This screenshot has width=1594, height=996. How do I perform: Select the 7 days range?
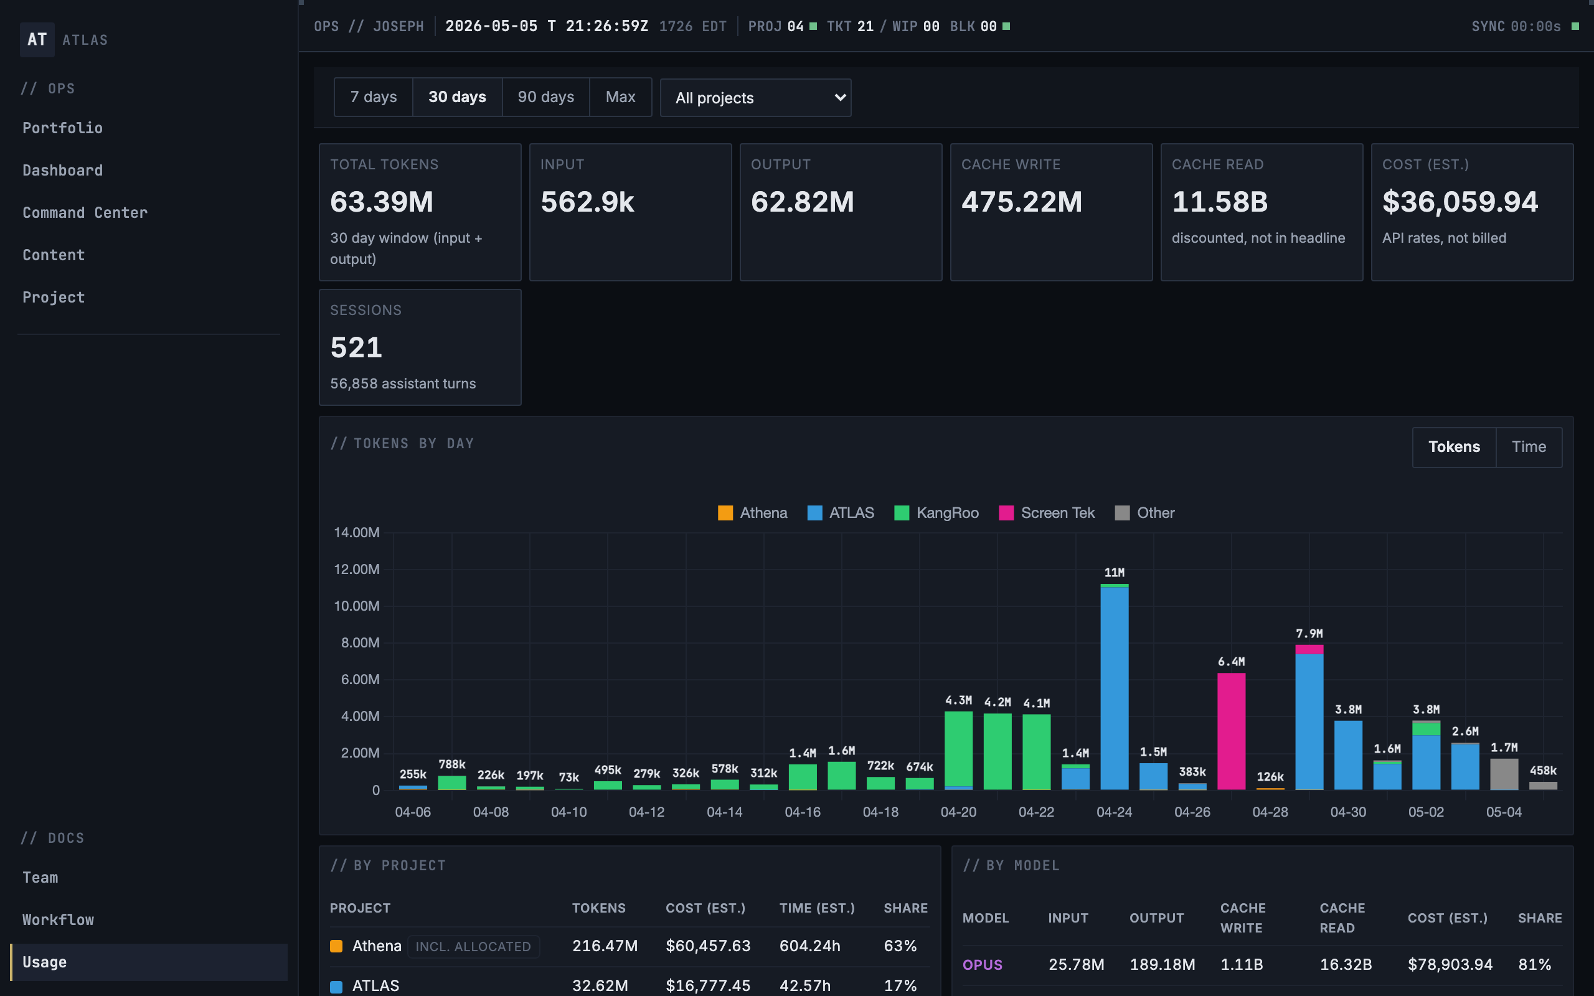click(374, 97)
